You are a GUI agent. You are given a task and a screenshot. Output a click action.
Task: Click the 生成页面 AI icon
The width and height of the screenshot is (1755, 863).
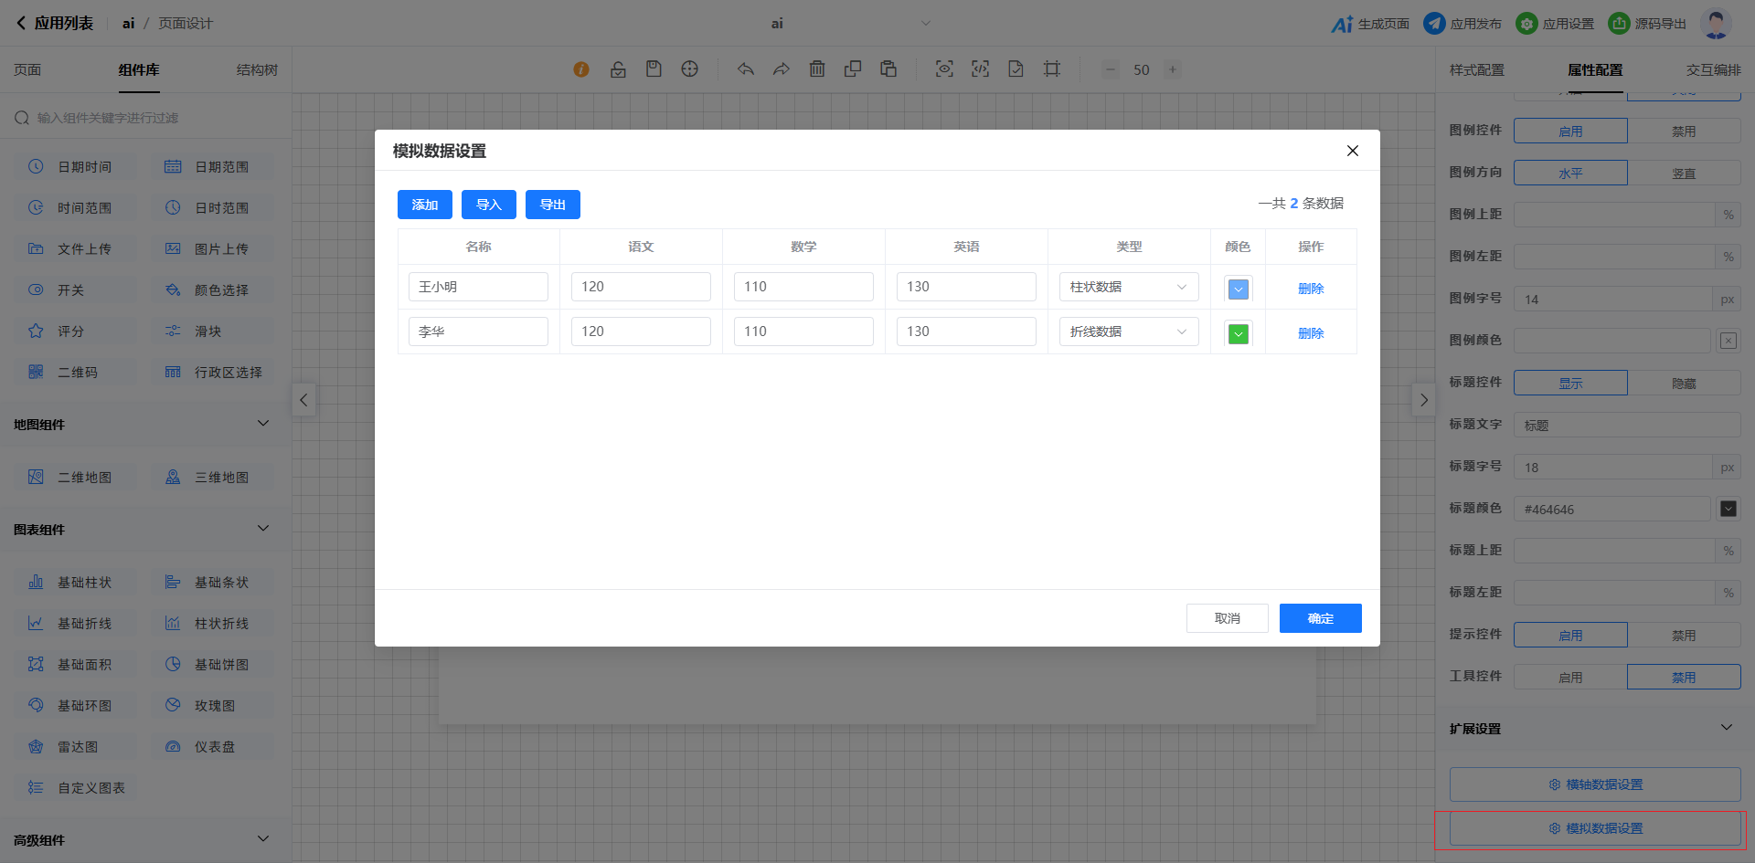tap(1342, 24)
